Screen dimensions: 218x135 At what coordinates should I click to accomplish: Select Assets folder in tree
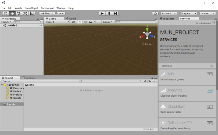(12, 104)
